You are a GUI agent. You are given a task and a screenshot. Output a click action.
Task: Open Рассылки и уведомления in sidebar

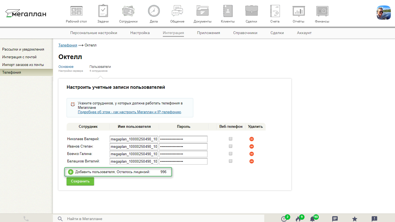point(23,49)
